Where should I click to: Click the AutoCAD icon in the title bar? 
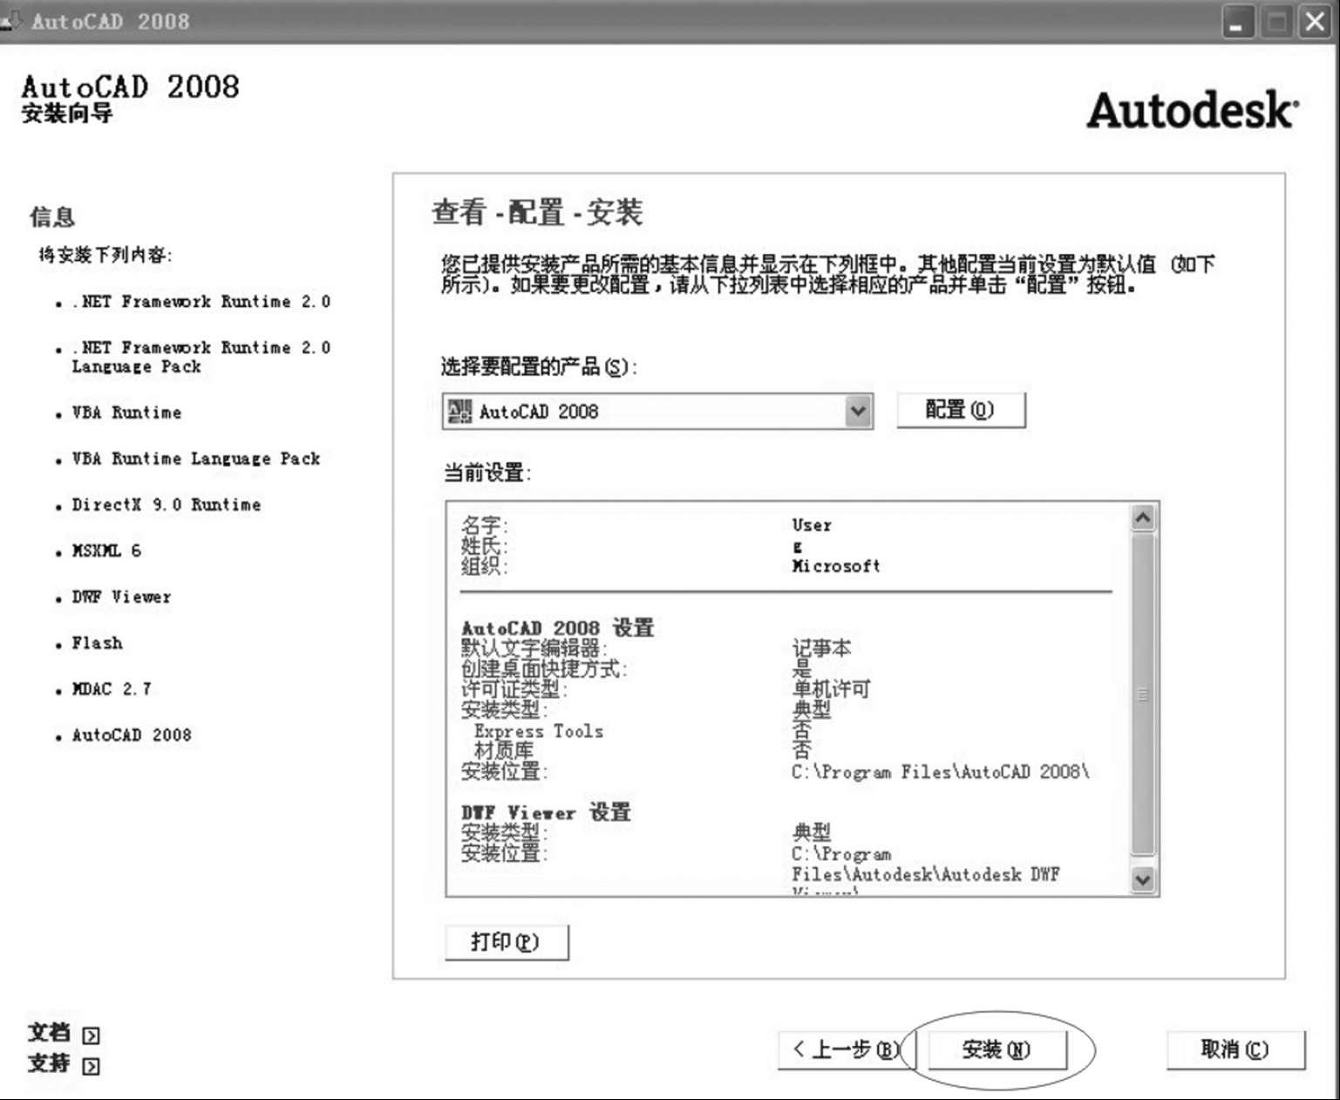12,19
